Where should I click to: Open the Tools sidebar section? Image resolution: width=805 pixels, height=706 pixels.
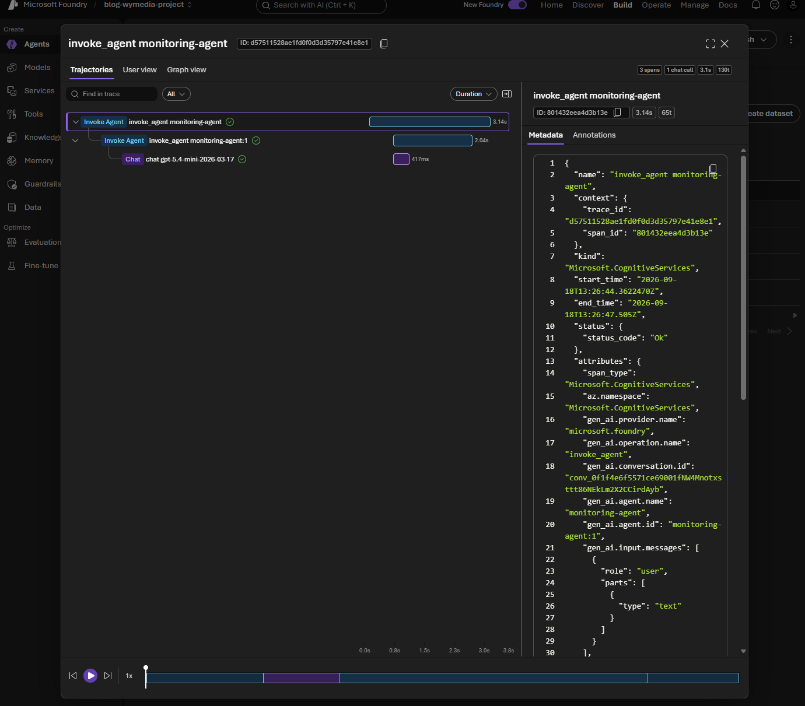coord(30,114)
